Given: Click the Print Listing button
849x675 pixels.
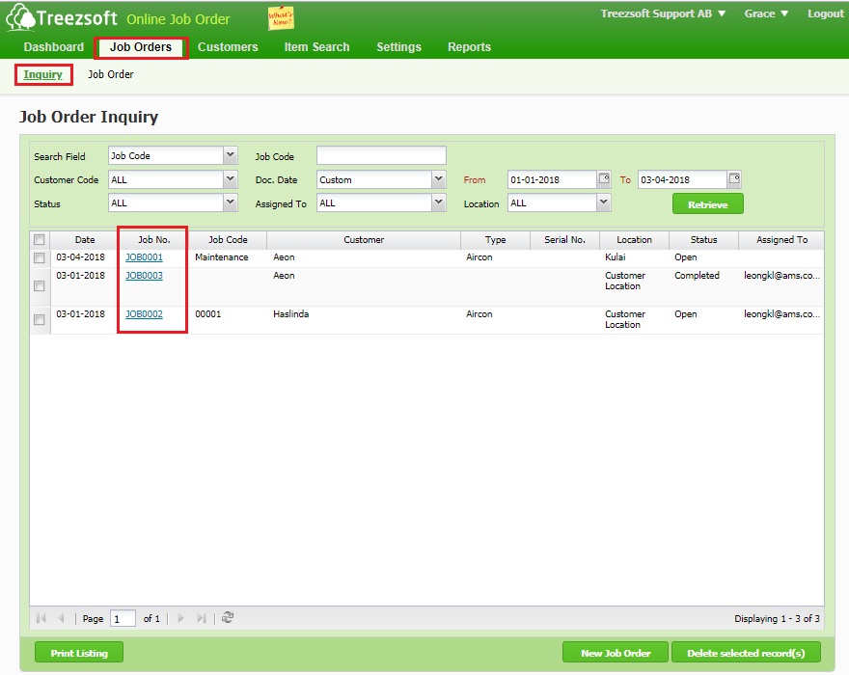Looking at the screenshot, I should click(x=79, y=653).
